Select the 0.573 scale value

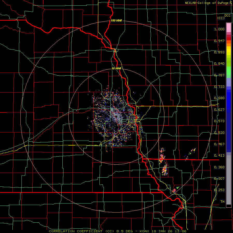point(219,121)
